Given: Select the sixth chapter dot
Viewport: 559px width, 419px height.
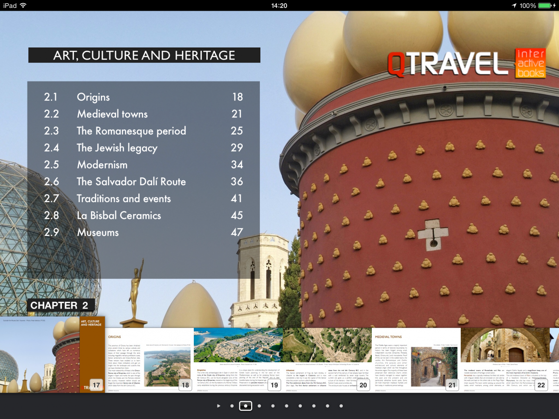Looking at the screenshot, I should [300, 406].
